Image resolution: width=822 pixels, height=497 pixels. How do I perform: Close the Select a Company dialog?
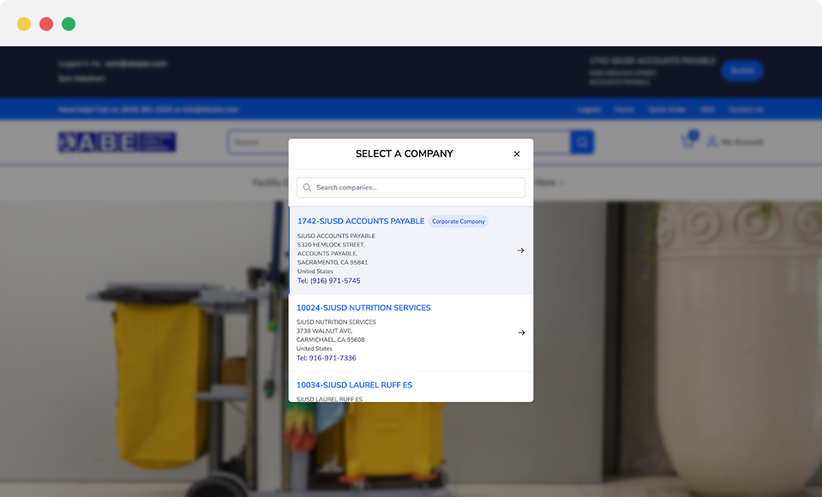(x=516, y=154)
